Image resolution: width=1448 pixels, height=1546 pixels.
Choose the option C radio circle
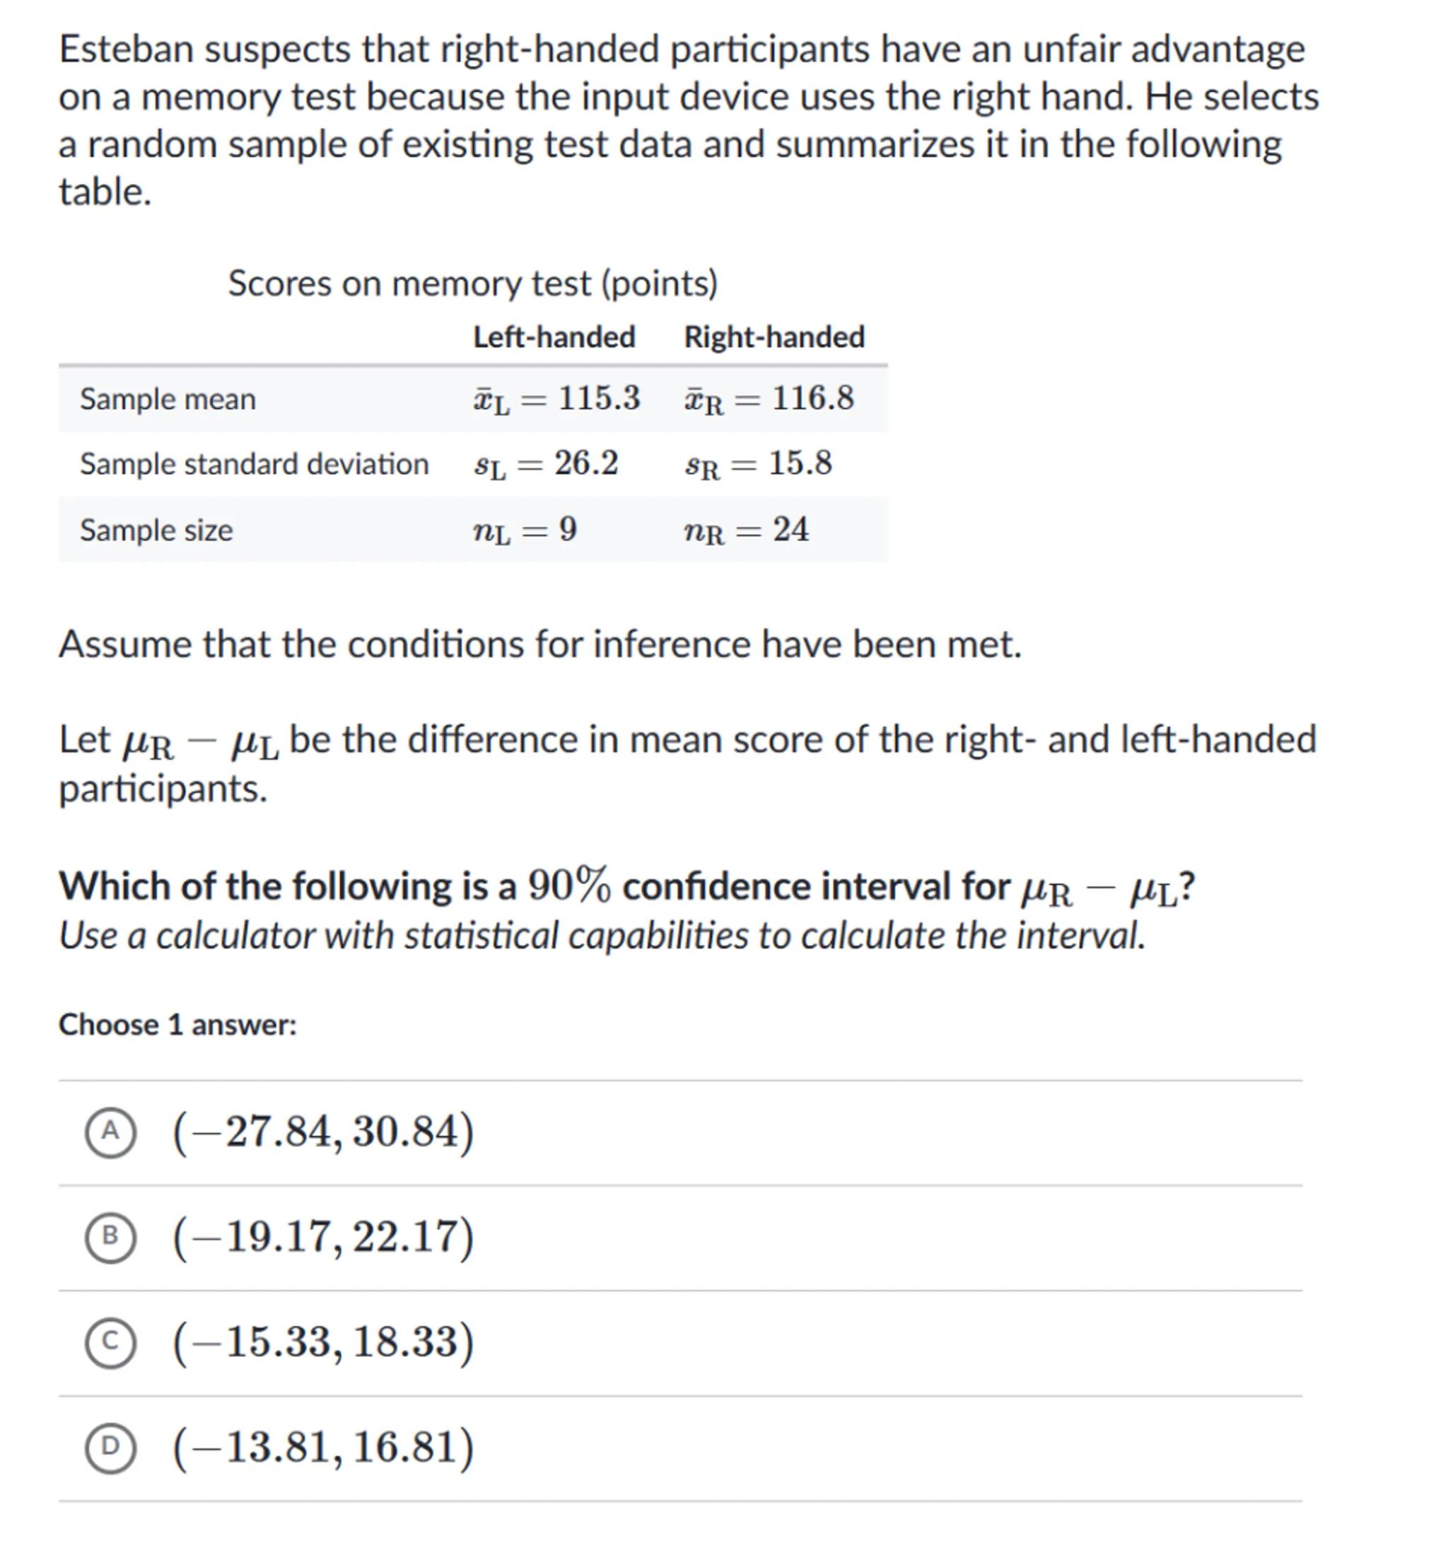110,1342
